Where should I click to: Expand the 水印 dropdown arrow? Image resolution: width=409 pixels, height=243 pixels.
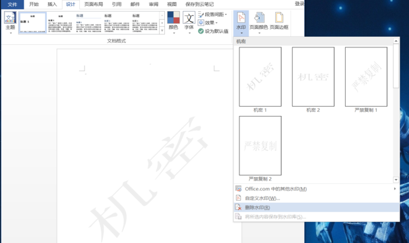coord(241,33)
